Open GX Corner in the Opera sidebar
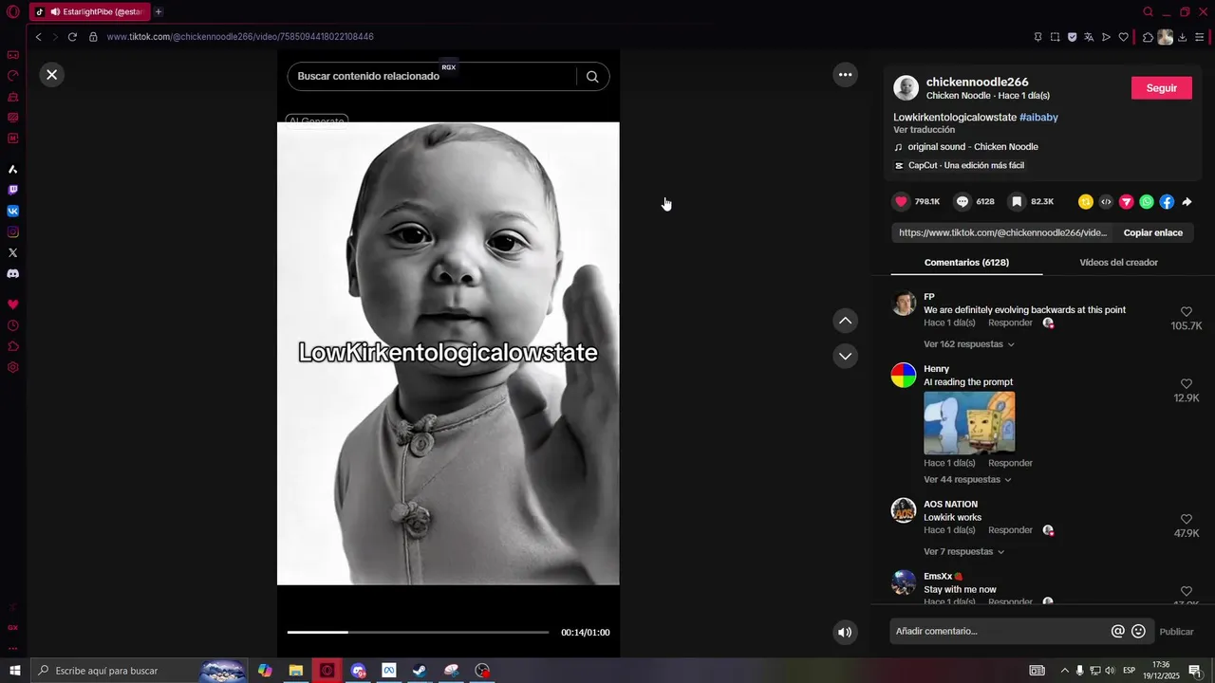The image size is (1215, 683). 13,55
